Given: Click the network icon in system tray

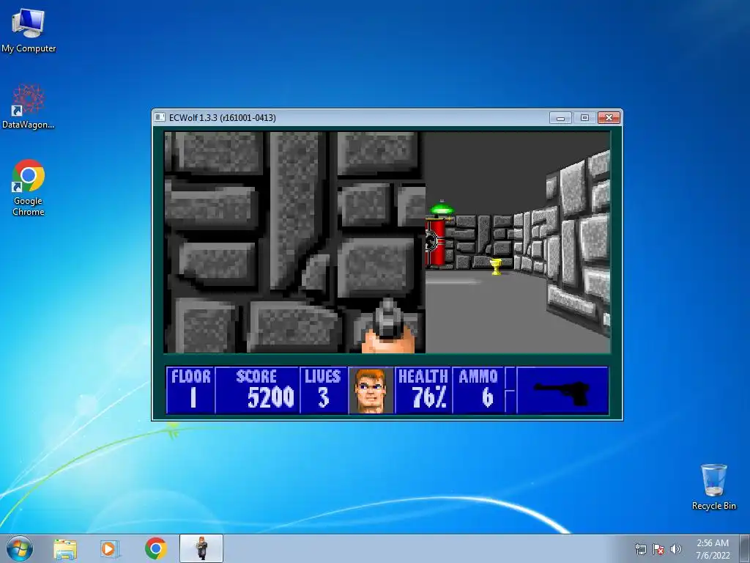Looking at the screenshot, I should point(640,549).
